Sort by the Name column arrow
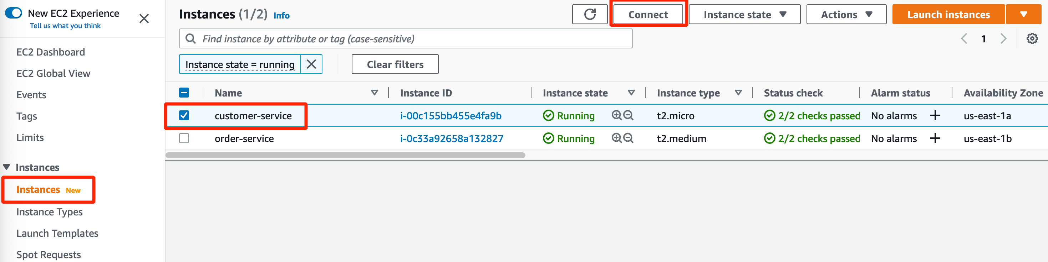This screenshot has width=1048, height=262. pyautogui.click(x=374, y=93)
